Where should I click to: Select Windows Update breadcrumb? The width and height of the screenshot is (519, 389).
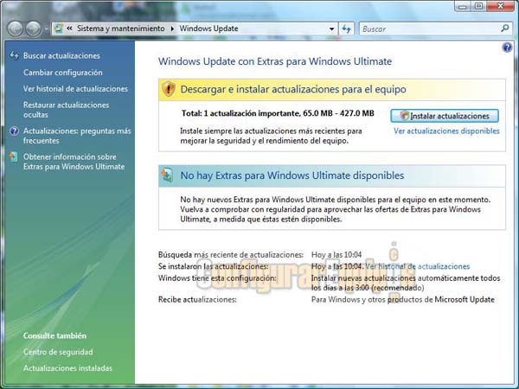pos(208,29)
